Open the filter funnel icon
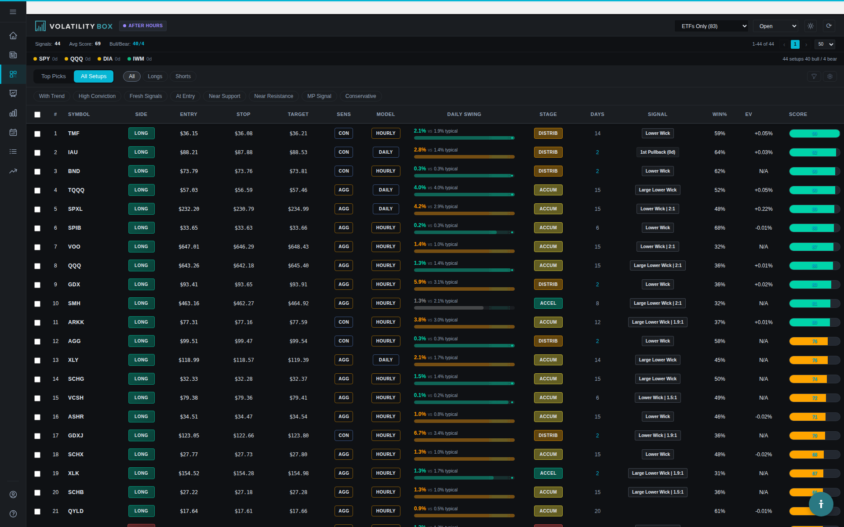This screenshot has width=844, height=527. (814, 76)
